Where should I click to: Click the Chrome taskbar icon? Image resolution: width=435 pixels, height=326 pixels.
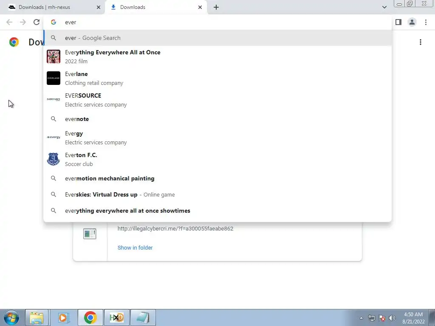tap(90, 318)
